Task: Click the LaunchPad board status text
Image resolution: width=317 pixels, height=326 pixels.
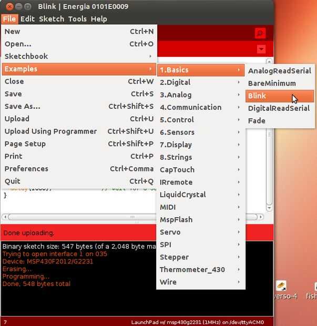Action: pyautogui.click(x=198, y=322)
